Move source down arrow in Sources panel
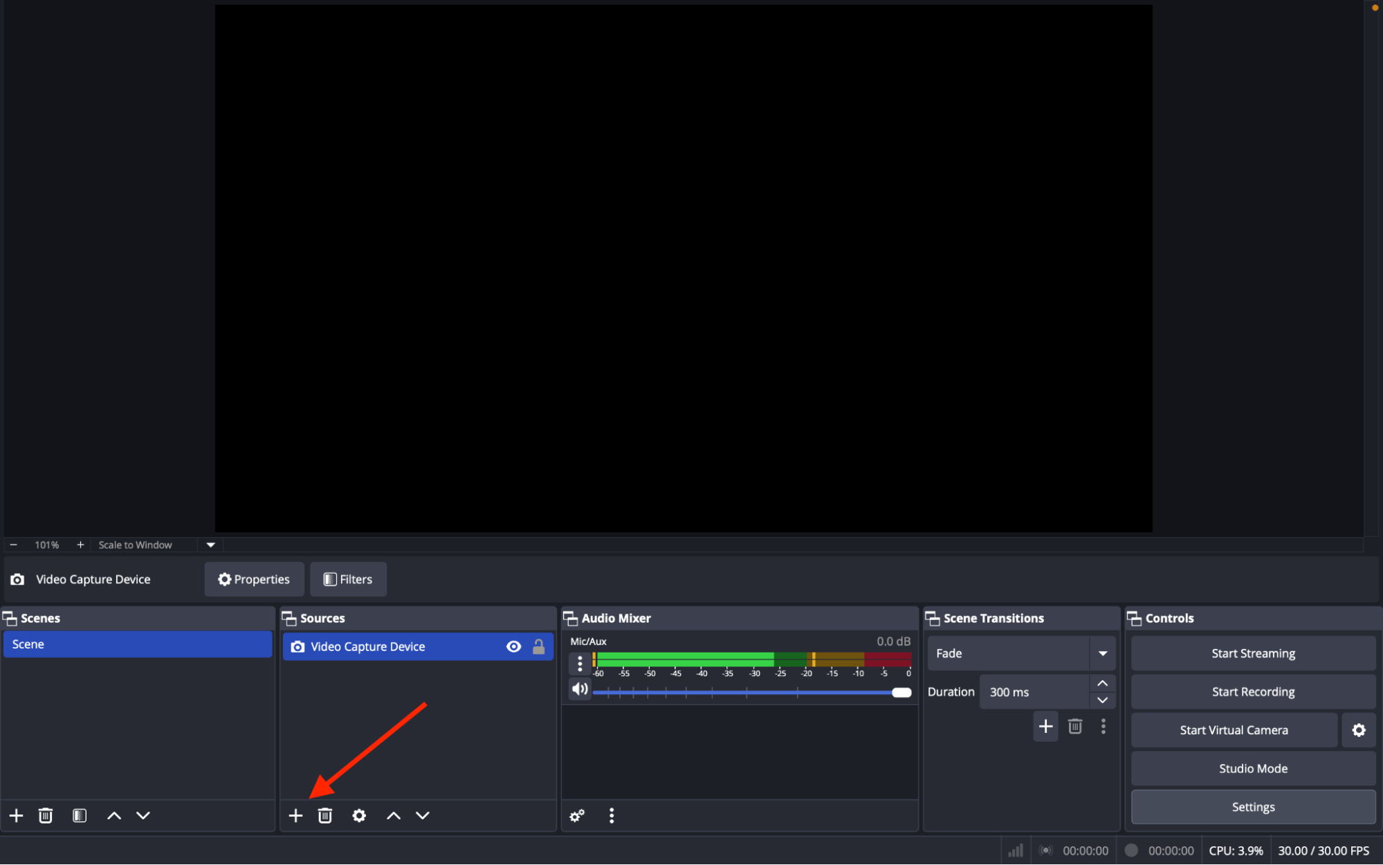The image size is (1383, 865). click(x=423, y=816)
